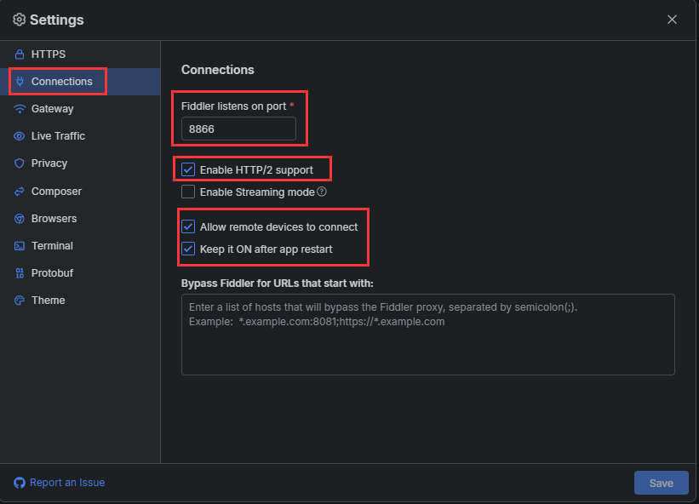Viewport: 699px width, 504px height.
Task: Open Streaming mode help question mark
Action: click(x=322, y=192)
